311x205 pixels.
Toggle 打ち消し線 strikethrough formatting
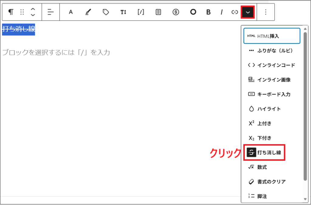pos(264,153)
